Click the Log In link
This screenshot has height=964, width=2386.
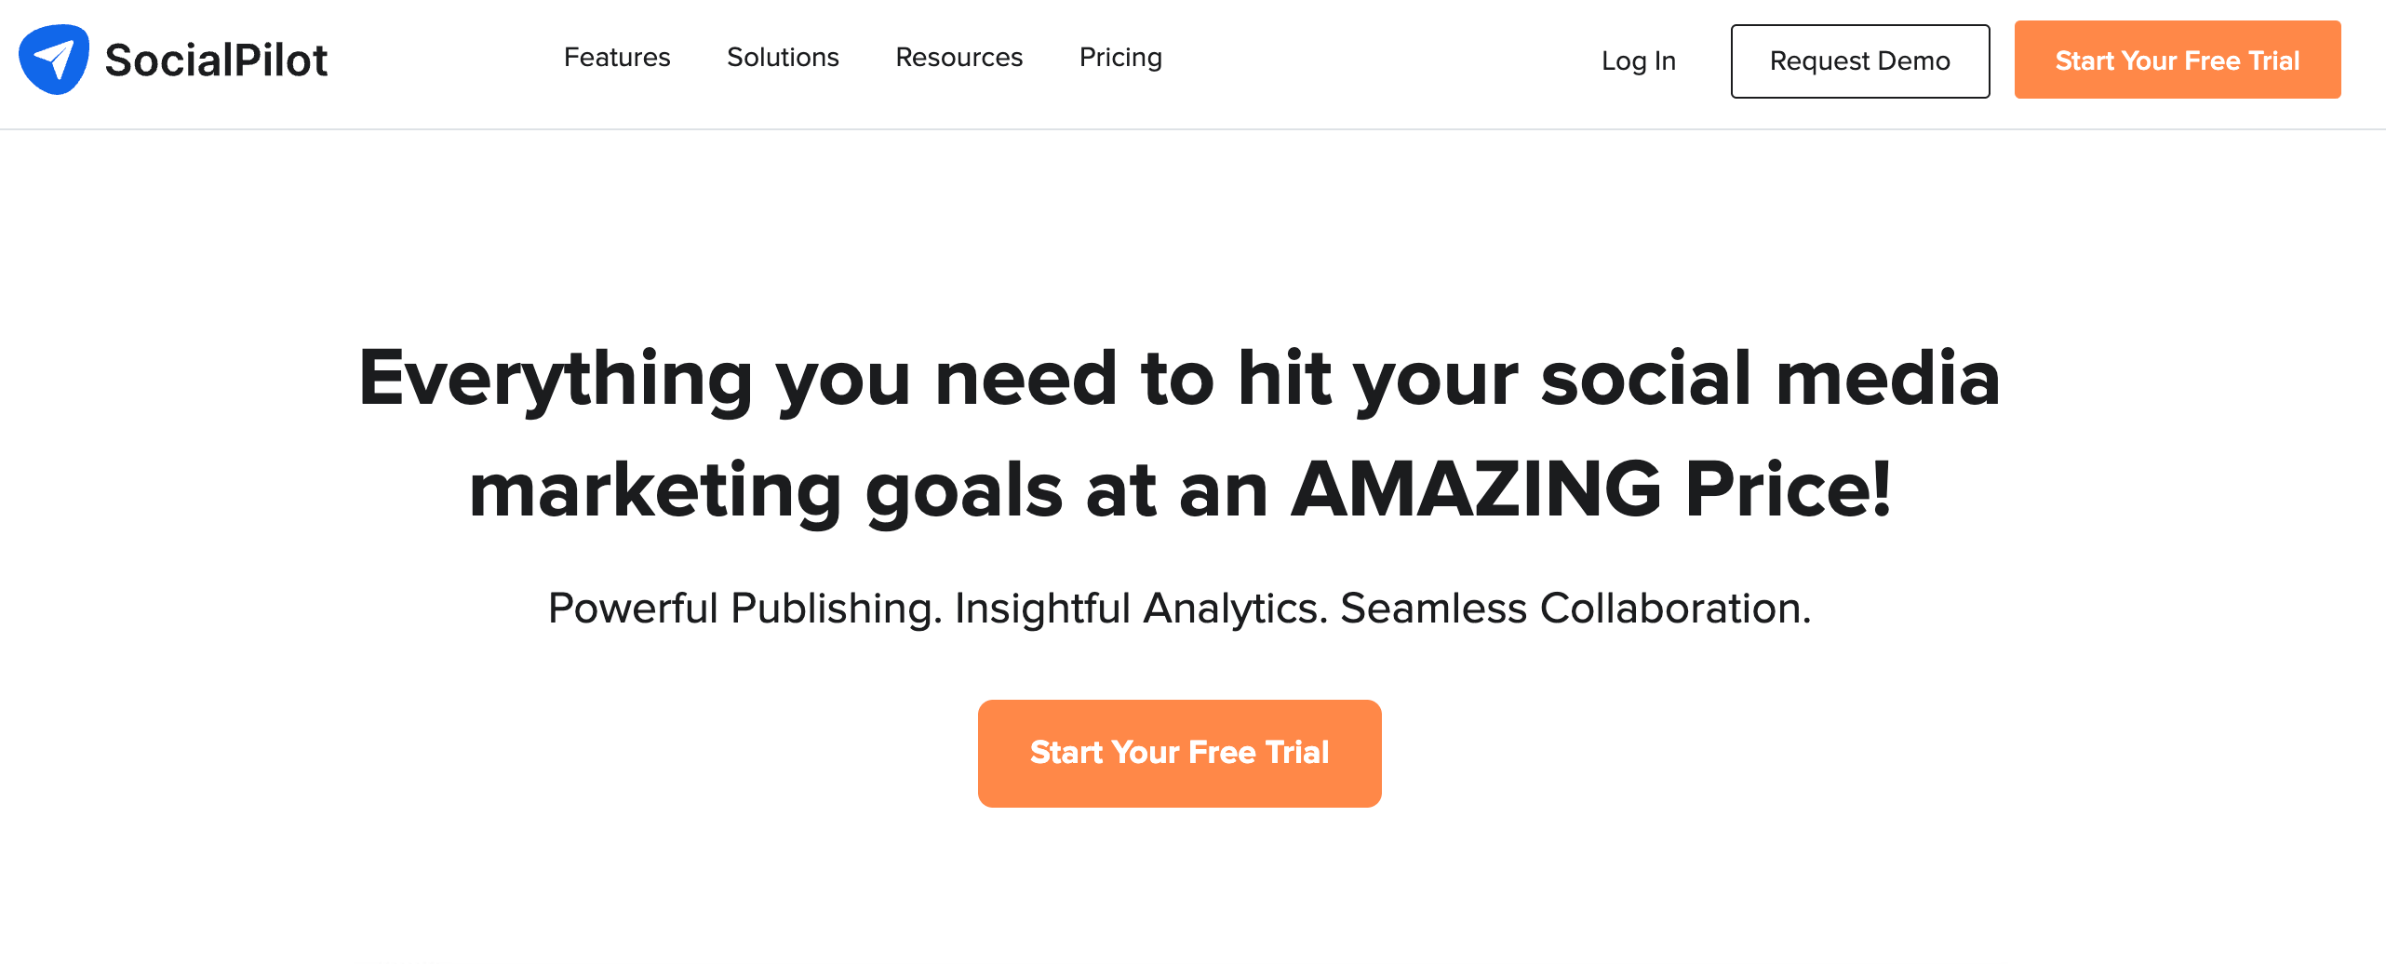pyautogui.click(x=1638, y=61)
